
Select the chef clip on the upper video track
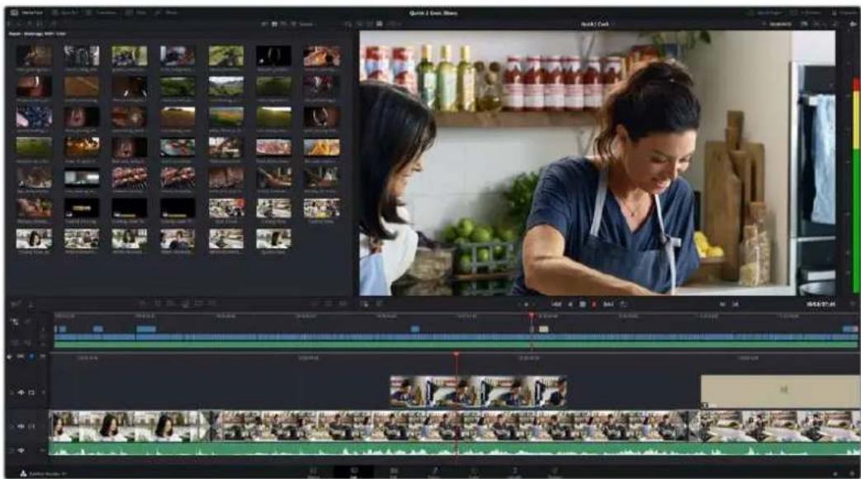(x=478, y=391)
